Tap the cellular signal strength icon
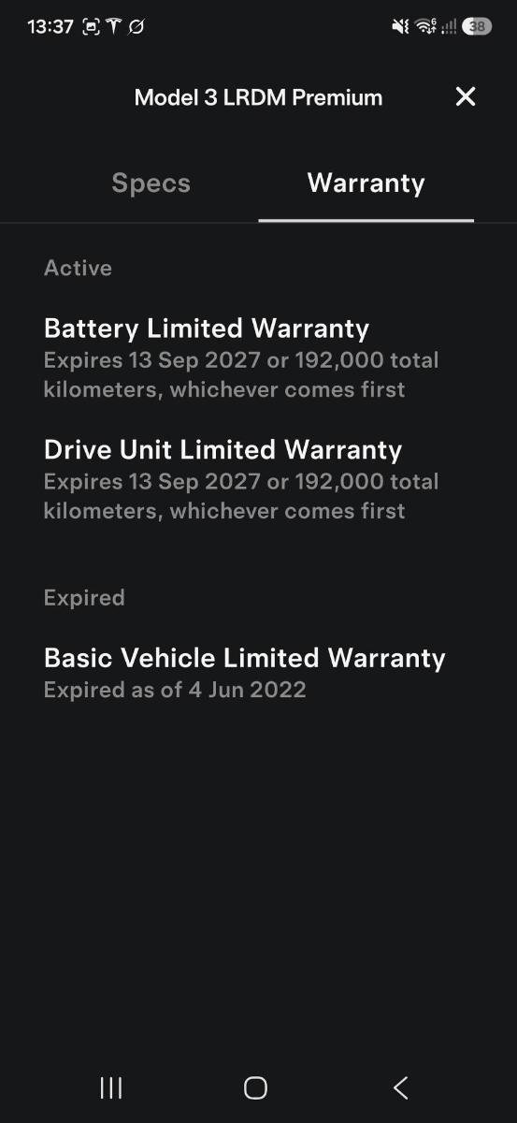This screenshot has height=1123, width=517. point(449,27)
